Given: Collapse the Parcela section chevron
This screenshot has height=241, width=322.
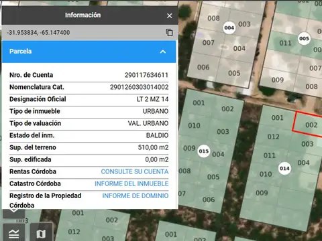Looking at the screenshot, I should [163, 52].
